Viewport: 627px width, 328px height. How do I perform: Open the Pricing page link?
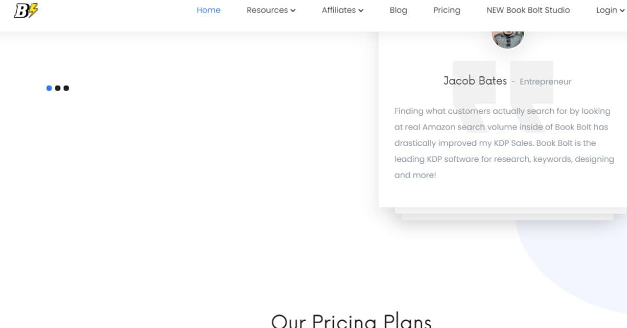[447, 10]
